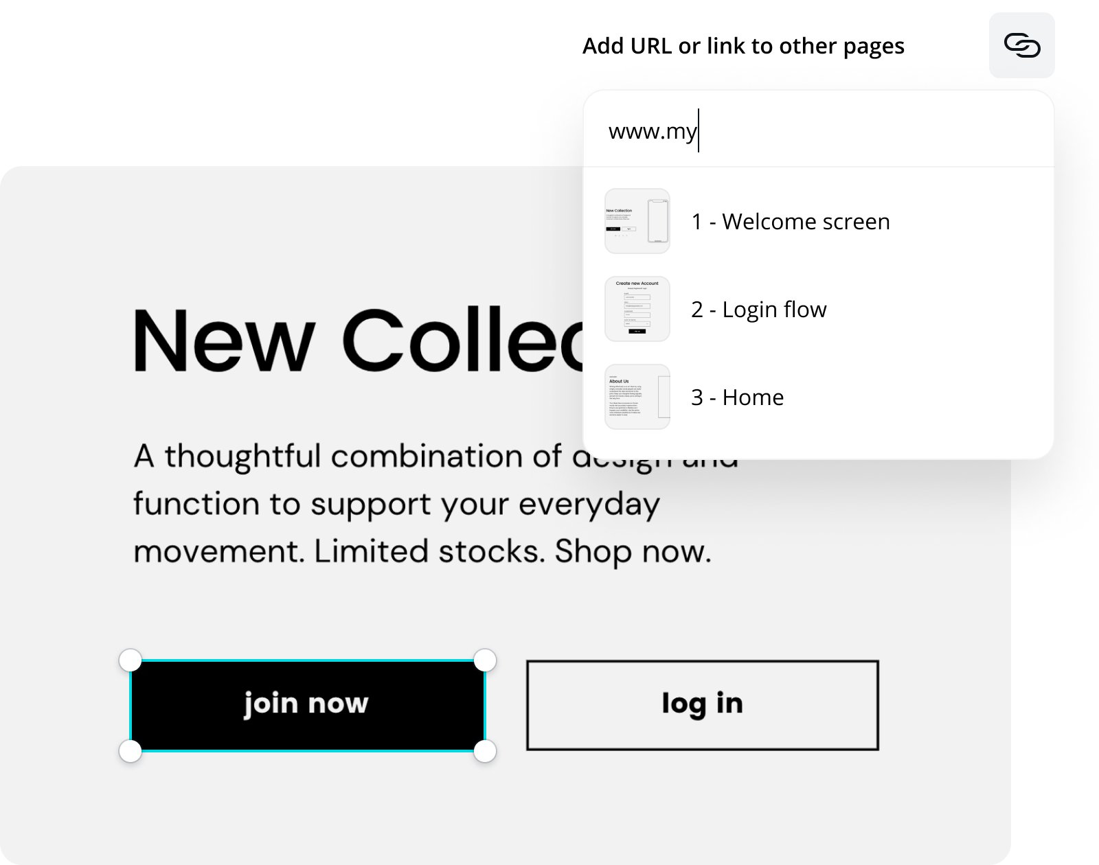Click bottom-right resize handle of join now
The height and width of the screenshot is (865, 1099).
[x=485, y=751]
